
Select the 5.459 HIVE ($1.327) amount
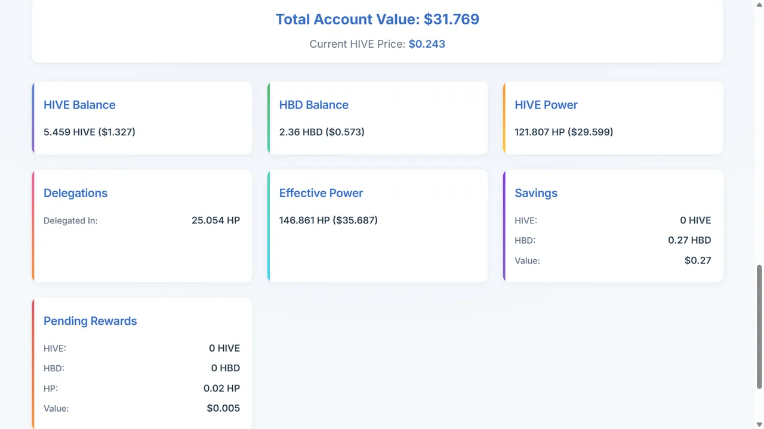90,132
